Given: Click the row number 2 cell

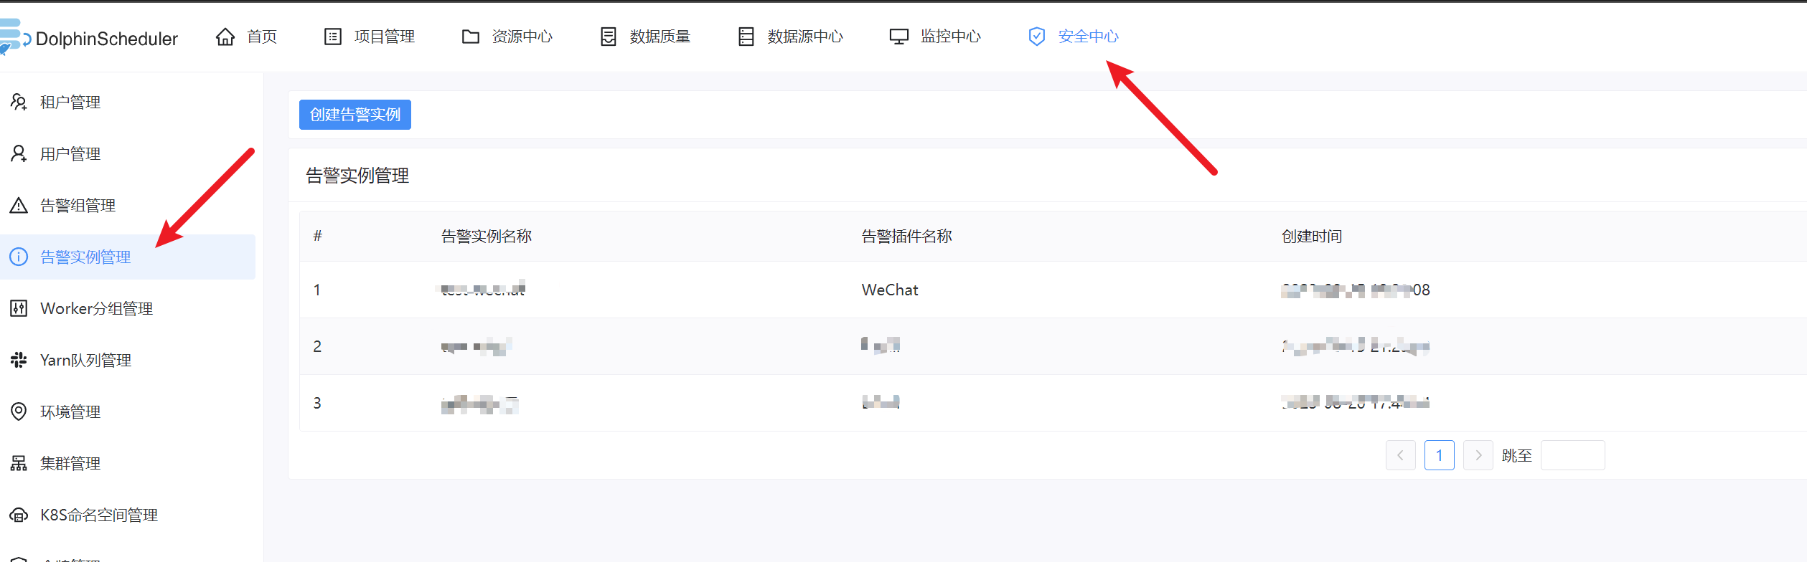Looking at the screenshot, I should tap(317, 347).
